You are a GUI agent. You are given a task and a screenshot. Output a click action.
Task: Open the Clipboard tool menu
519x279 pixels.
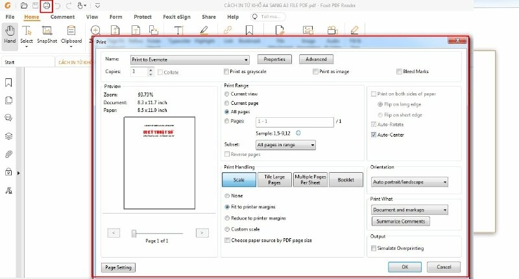(x=71, y=36)
